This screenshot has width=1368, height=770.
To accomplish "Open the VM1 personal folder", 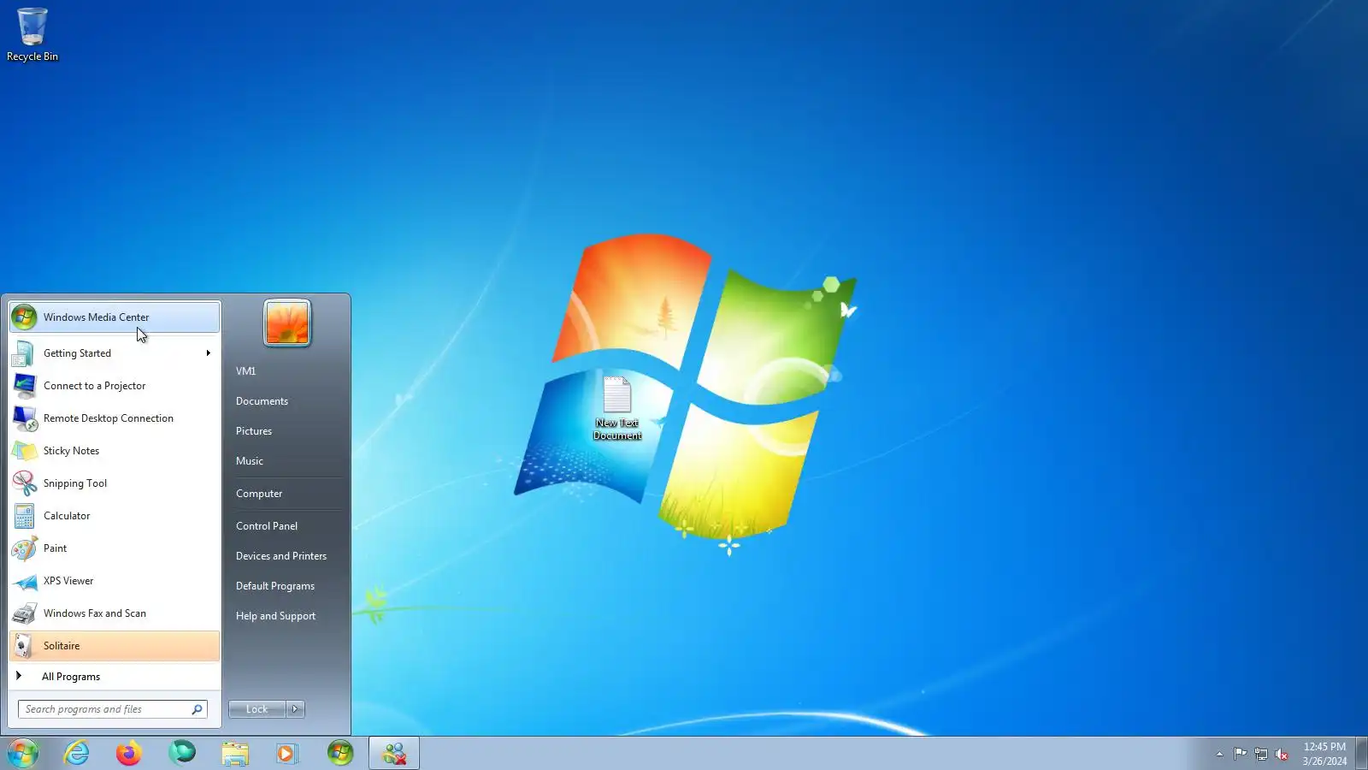I will click(286, 371).
